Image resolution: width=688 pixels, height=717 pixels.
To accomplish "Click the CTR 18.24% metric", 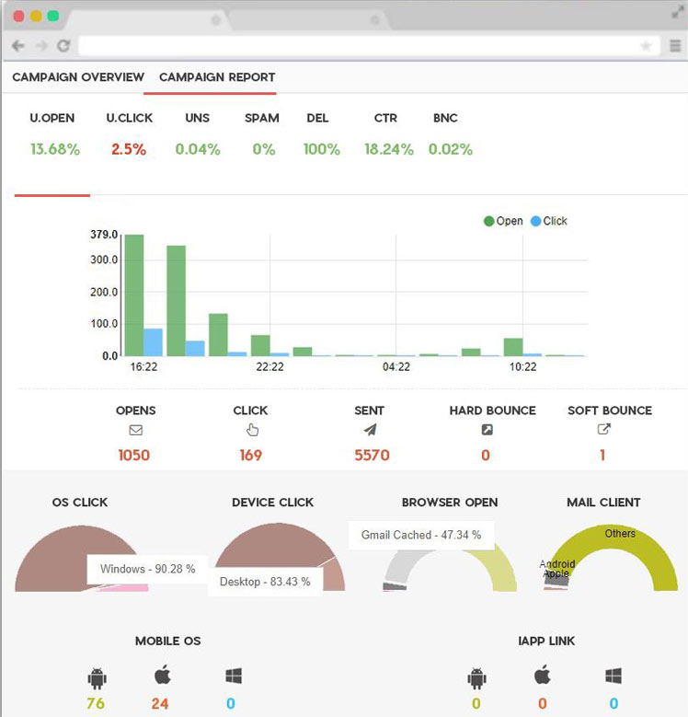I will click(x=388, y=149).
